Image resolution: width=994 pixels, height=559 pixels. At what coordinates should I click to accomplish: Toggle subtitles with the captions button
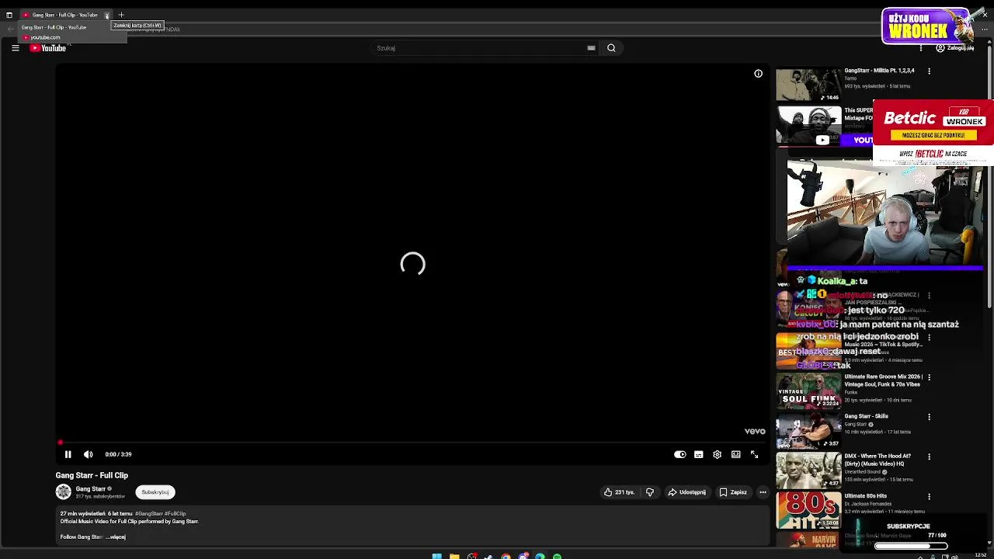pos(698,454)
